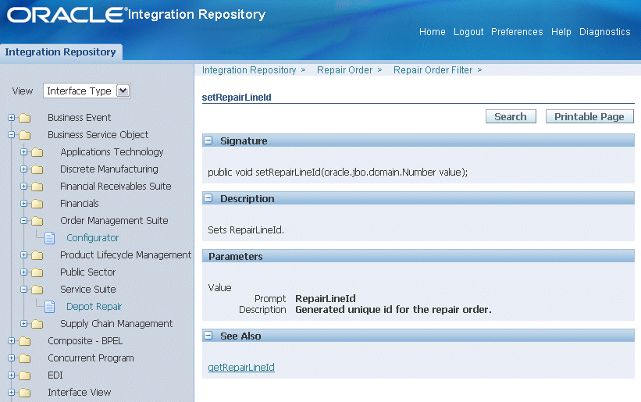
Task: Select the Business Service Object label
Action: [x=98, y=135]
